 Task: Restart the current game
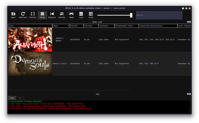pos(52,15)
